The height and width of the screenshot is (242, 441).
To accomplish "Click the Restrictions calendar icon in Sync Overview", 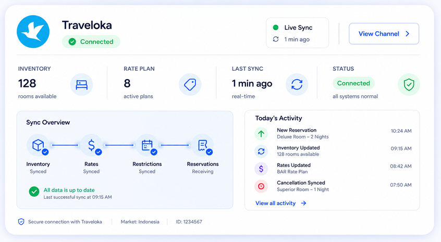I will coord(147,145).
